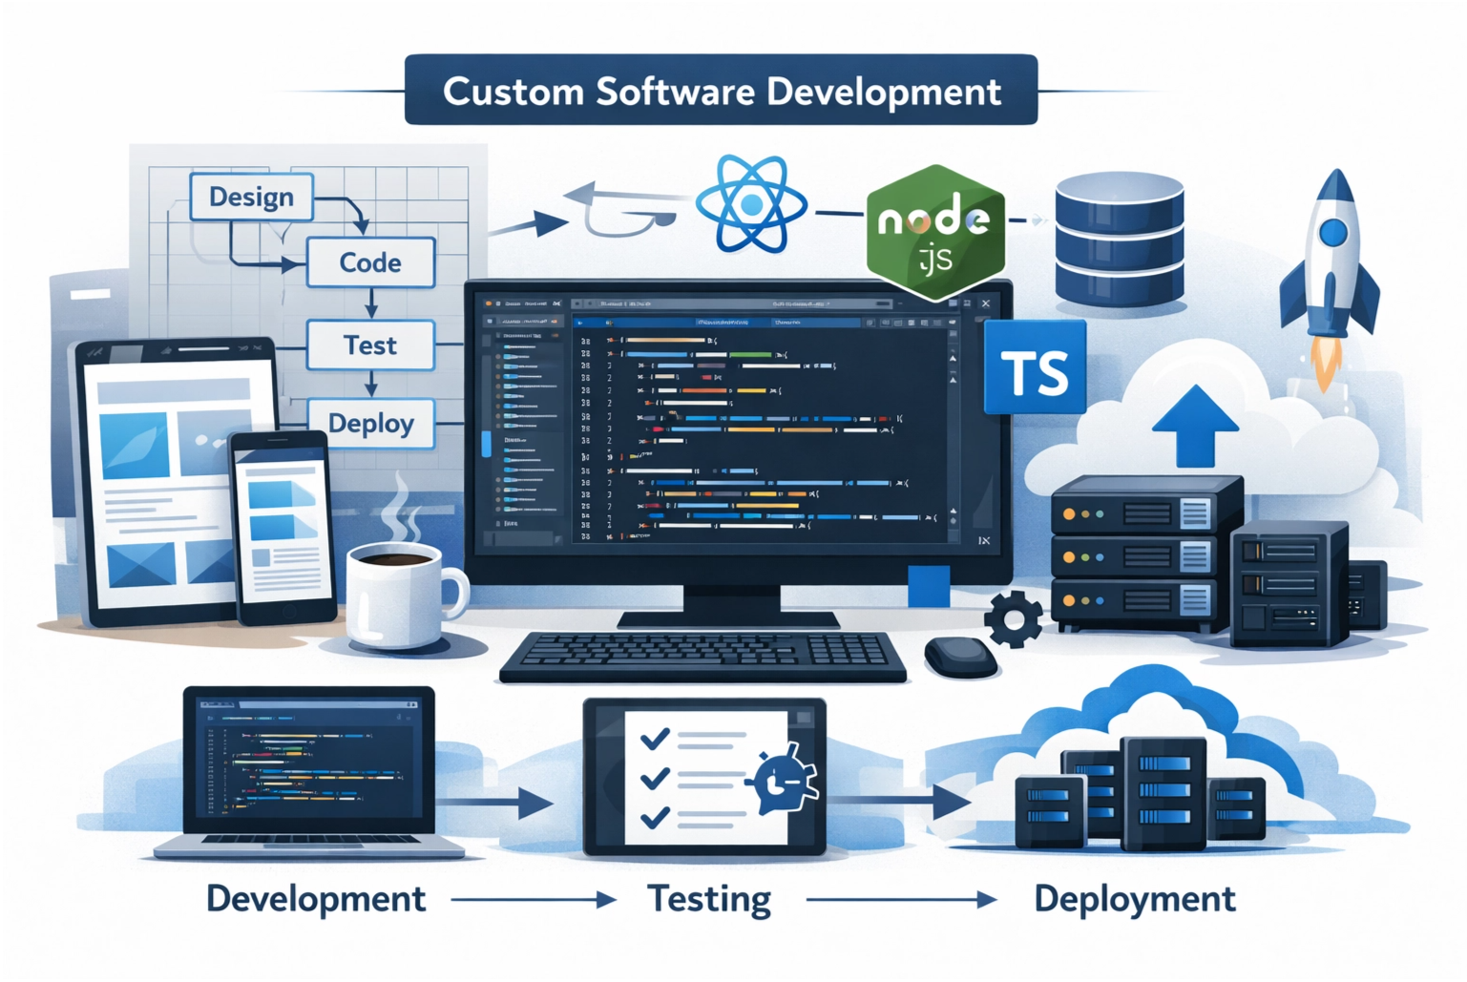Check the first checklist item on the tablet

tap(655, 737)
